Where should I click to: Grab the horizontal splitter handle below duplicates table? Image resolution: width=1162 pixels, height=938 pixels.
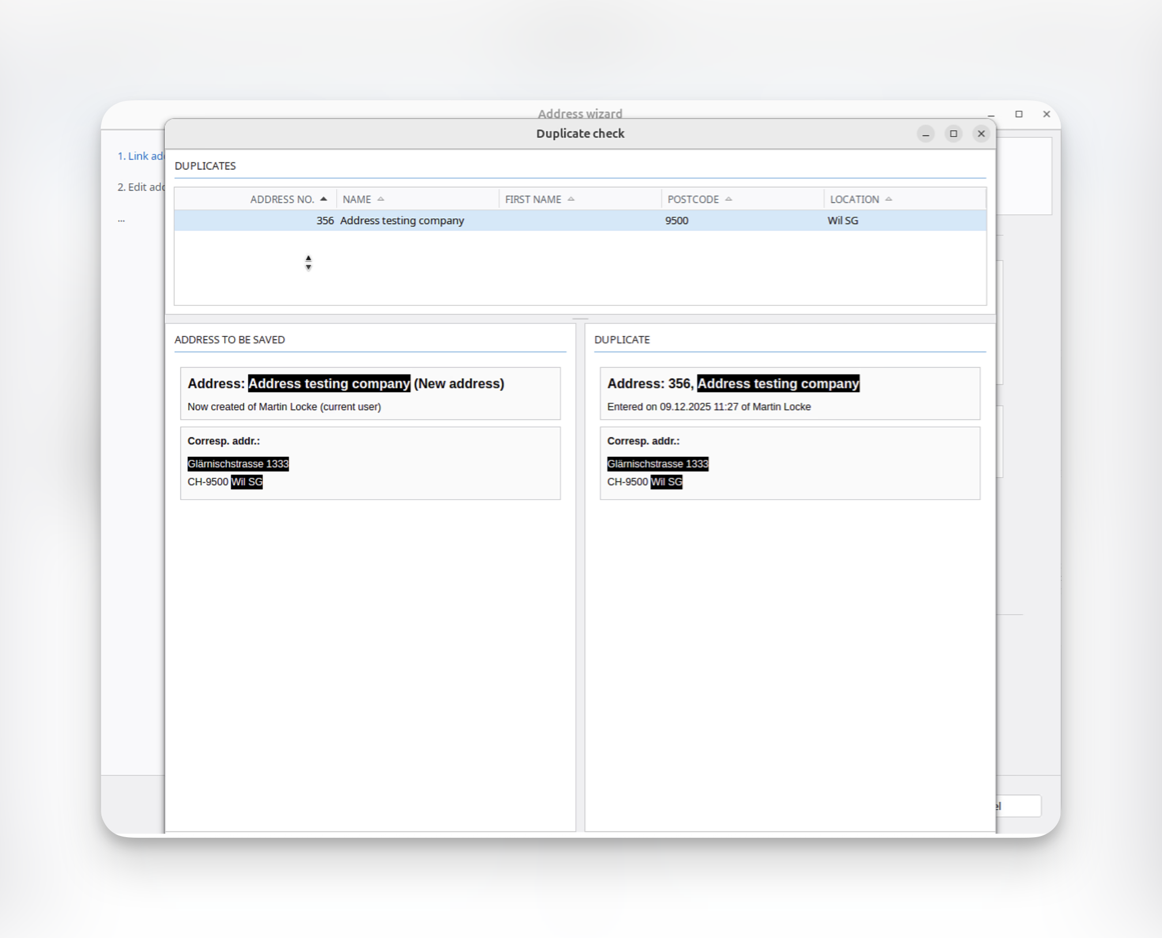(x=580, y=318)
